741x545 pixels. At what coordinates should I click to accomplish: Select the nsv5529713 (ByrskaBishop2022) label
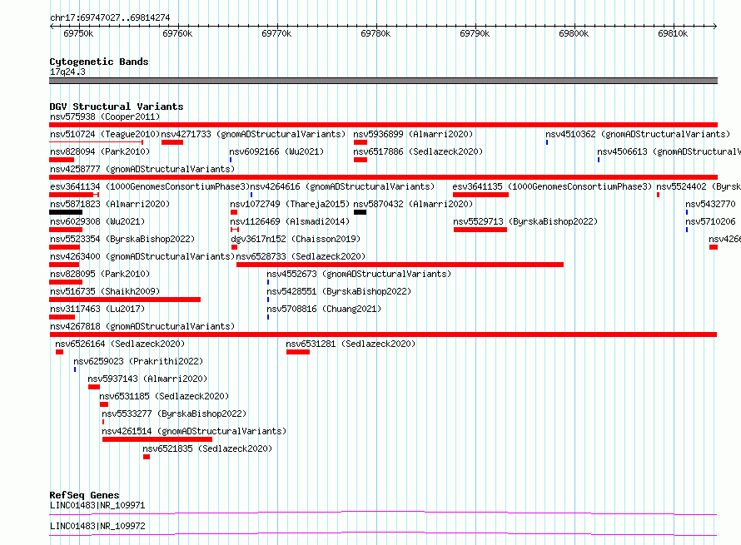point(525,221)
